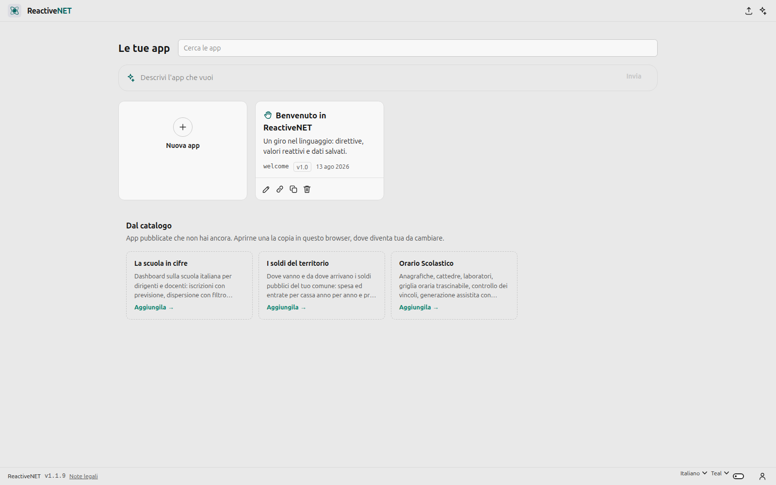
Task: Click the ReactiveNET label in footer
Action: (x=24, y=476)
